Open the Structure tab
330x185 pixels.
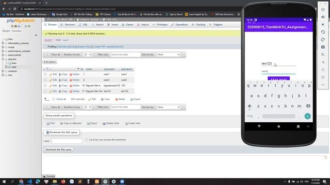68,25
